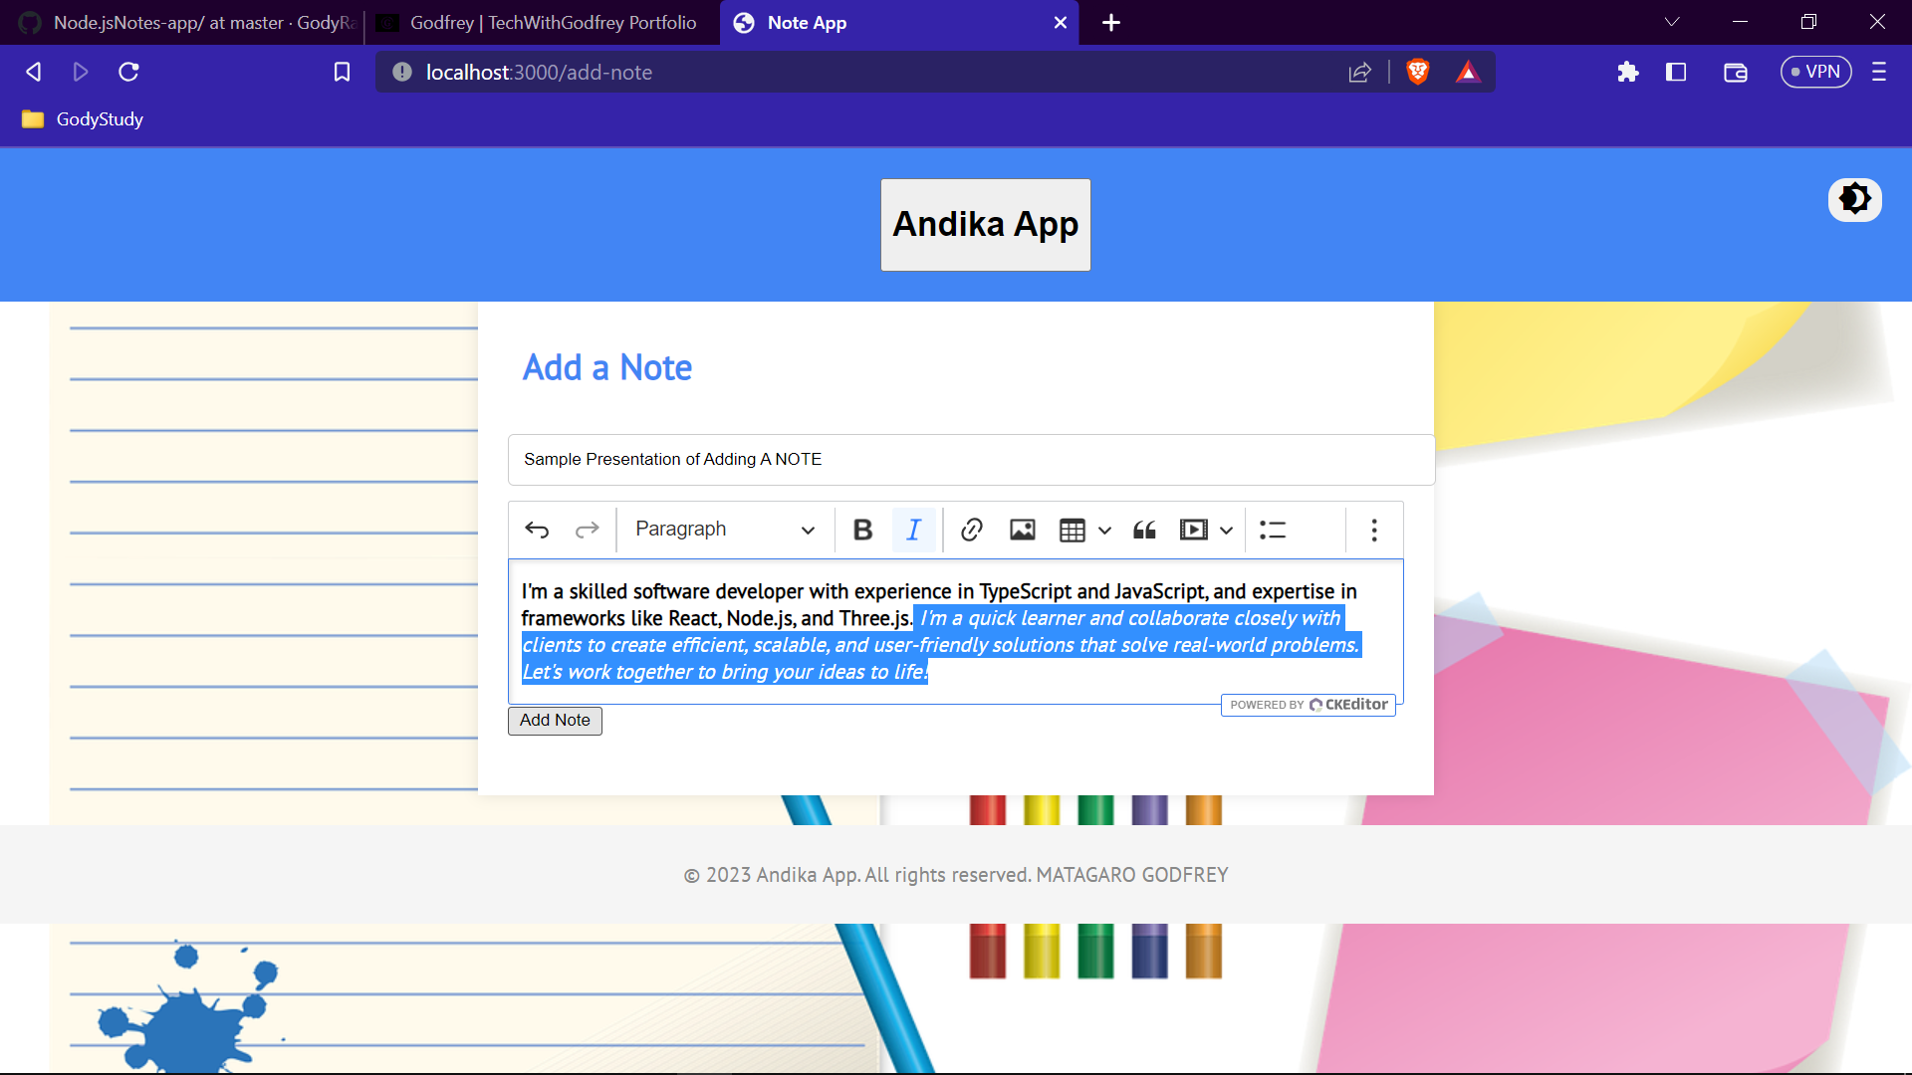Expand the table options arrow

coord(1104,530)
